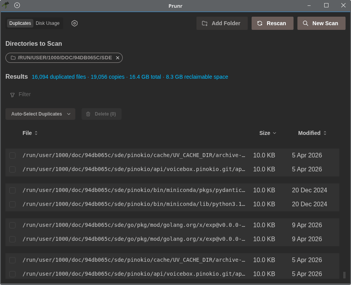Remove the scan directory with the X icon
This screenshot has height=285, width=351.
pyautogui.click(x=118, y=58)
